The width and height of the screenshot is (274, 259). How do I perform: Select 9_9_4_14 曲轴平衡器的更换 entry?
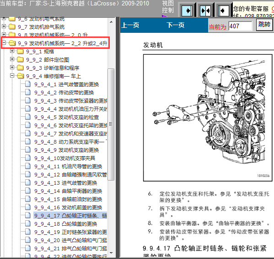[68, 191]
